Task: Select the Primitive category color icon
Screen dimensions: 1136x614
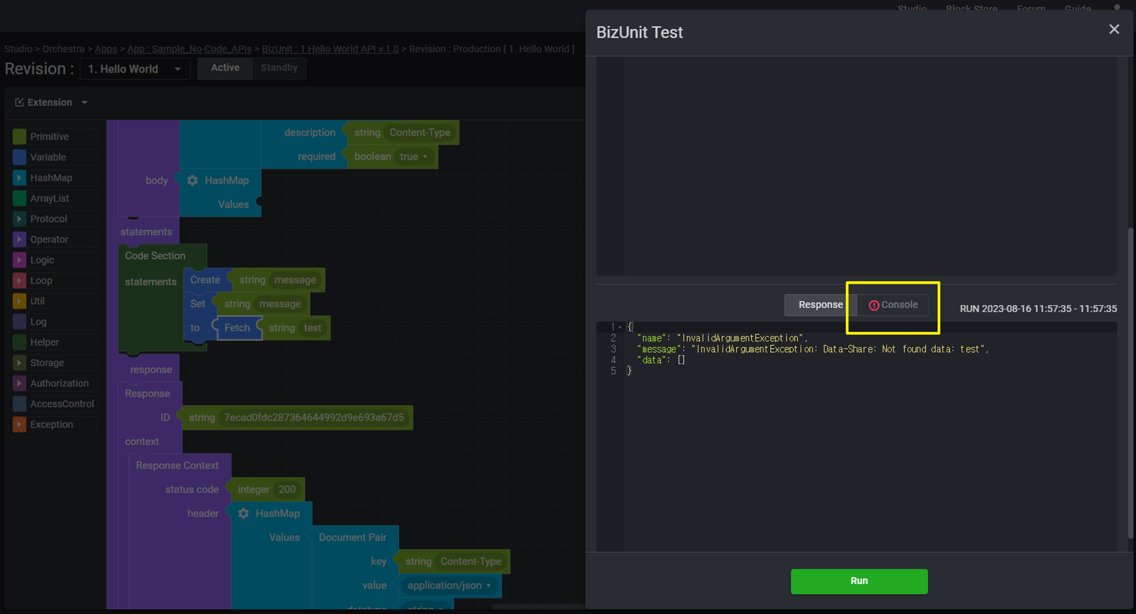Action: tap(19, 137)
